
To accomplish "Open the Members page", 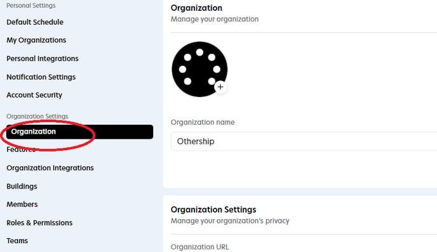I will (22, 205).
